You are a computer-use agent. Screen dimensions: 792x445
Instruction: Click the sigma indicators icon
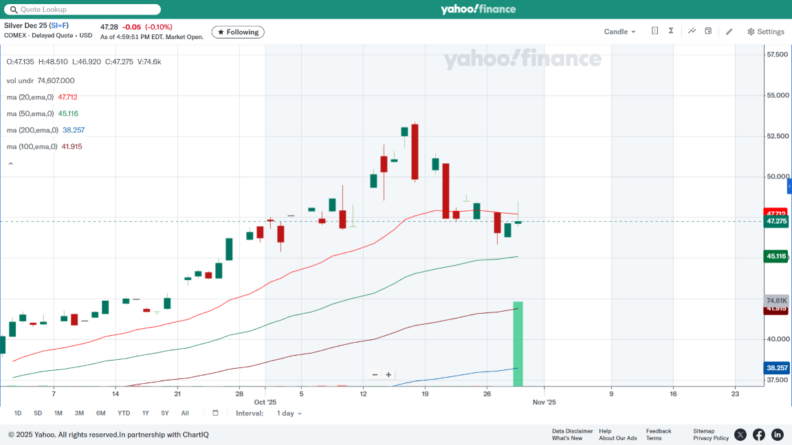(671, 31)
